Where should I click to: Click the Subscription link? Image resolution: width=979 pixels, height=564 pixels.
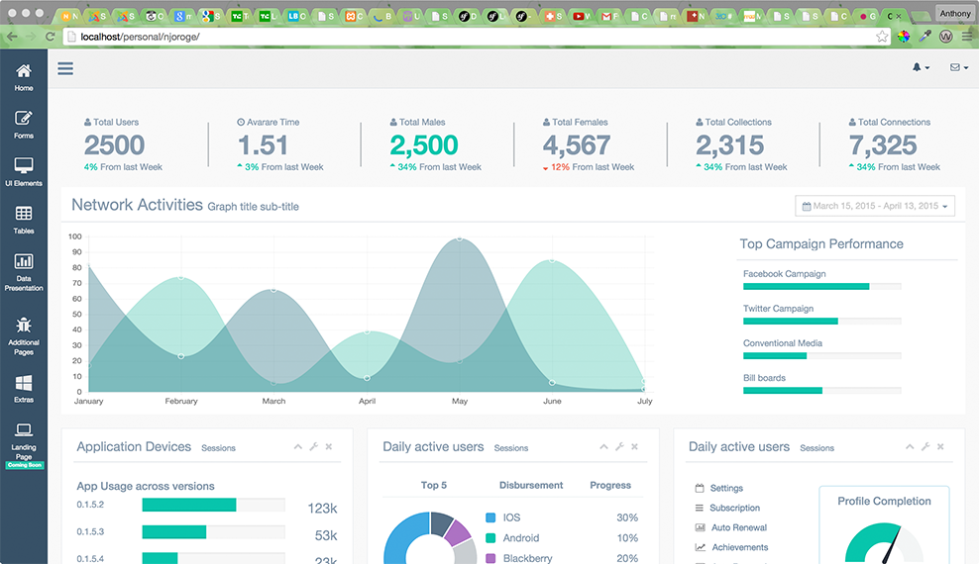point(734,509)
